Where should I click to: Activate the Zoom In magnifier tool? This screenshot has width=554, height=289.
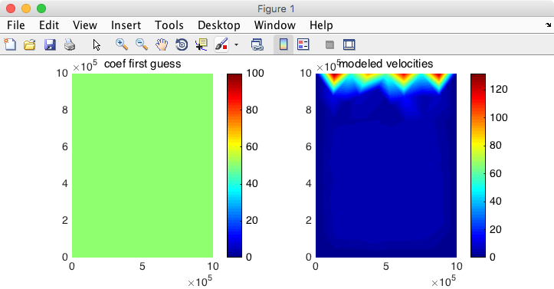pyautogui.click(x=122, y=44)
